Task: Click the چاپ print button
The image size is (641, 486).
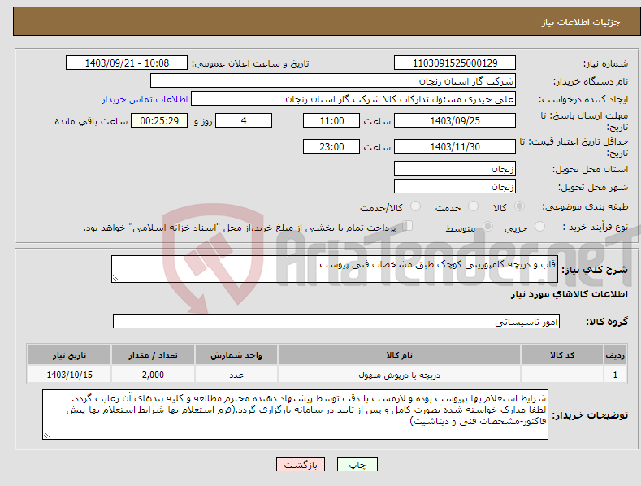Action: [357, 464]
